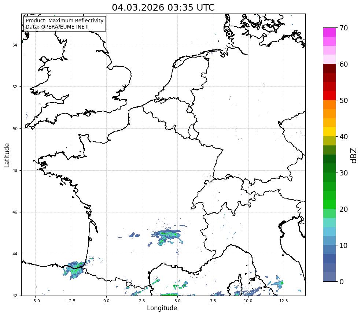The width and height of the screenshot is (361, 315).
Task: Click the 'Longitude' axis label
Action: click(162, 308)
